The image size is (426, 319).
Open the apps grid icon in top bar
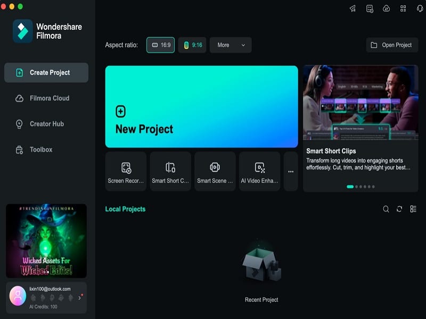click(403, 9)
